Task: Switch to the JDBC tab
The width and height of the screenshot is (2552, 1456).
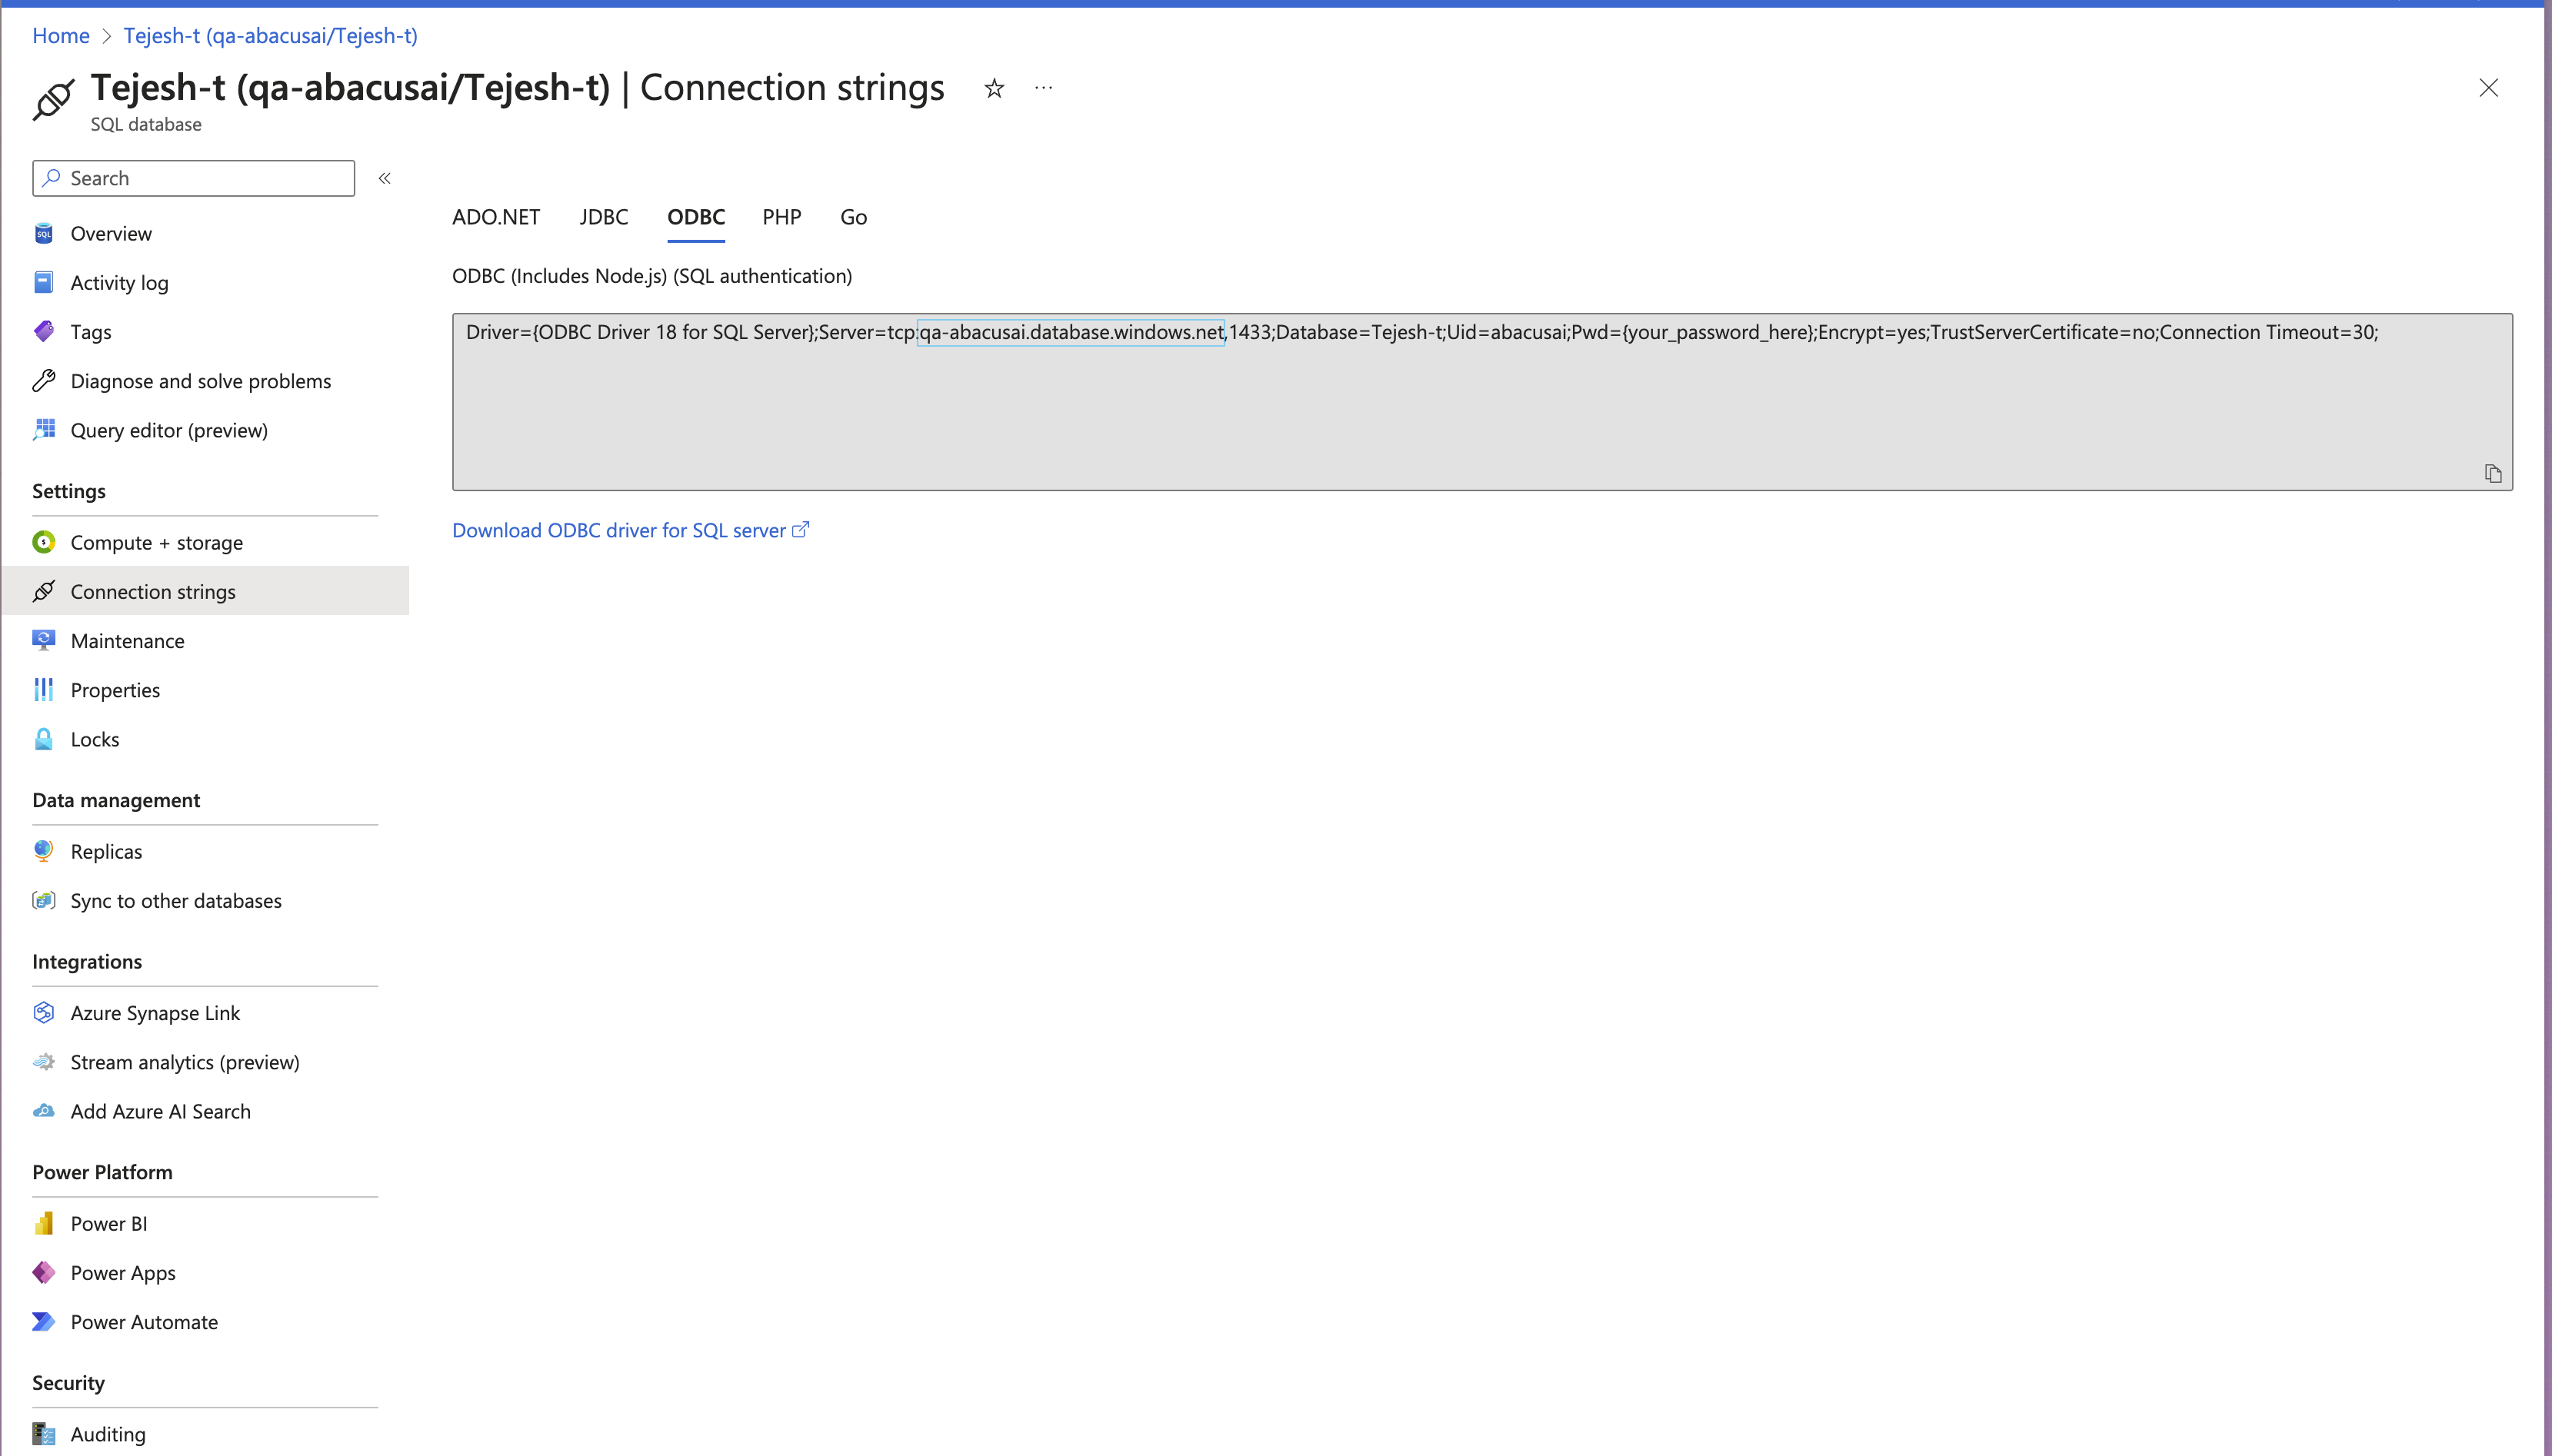Action: (603, 217)
